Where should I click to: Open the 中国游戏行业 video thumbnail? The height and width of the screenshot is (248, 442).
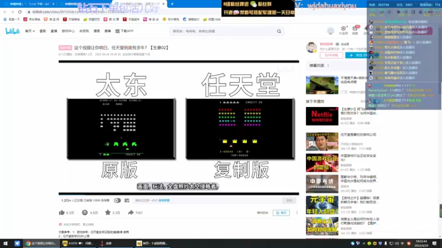click(x=322, y=163)
